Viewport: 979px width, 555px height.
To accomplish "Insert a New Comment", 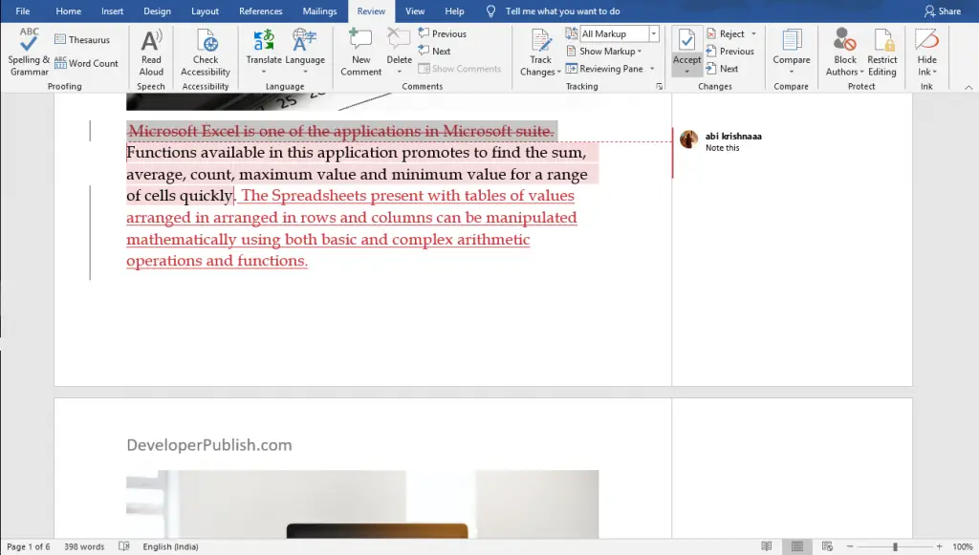I will pos(360,52).
